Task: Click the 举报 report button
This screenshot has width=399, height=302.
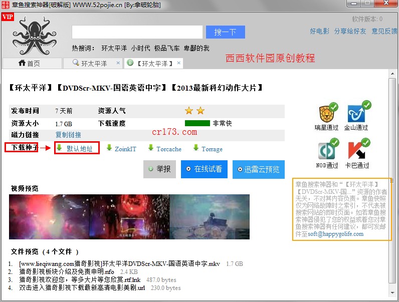Action: (159, 169)
